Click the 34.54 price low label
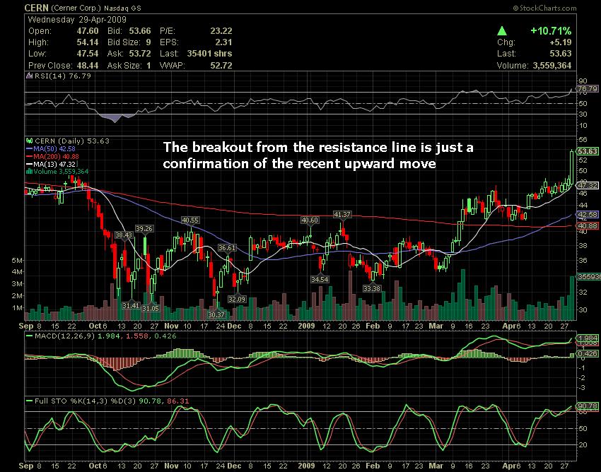601x472 pixels. [x=320, y=279]
